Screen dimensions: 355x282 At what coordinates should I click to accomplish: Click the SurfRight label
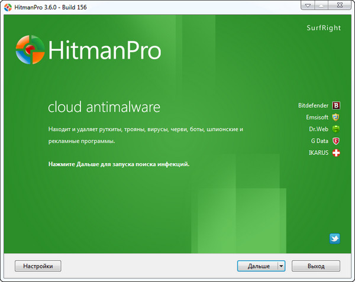(x=324, y=28)
